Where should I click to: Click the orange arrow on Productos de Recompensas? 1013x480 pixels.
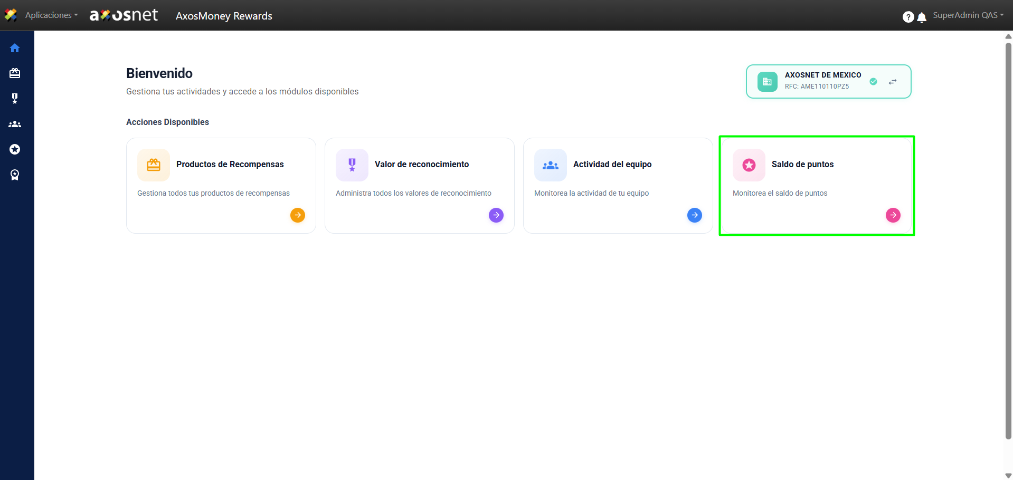tap(298, 215)
